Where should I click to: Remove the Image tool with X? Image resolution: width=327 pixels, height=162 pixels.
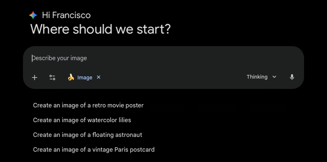(x=98, y=77)
